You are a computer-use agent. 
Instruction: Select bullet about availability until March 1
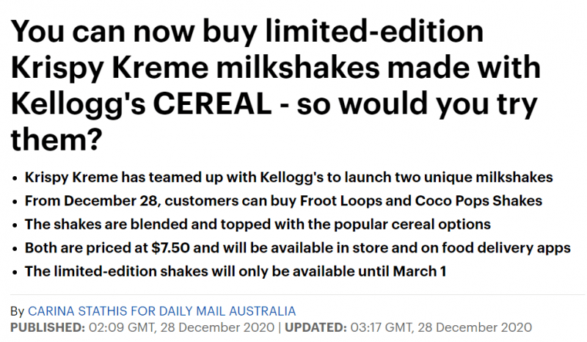point(236,272)
